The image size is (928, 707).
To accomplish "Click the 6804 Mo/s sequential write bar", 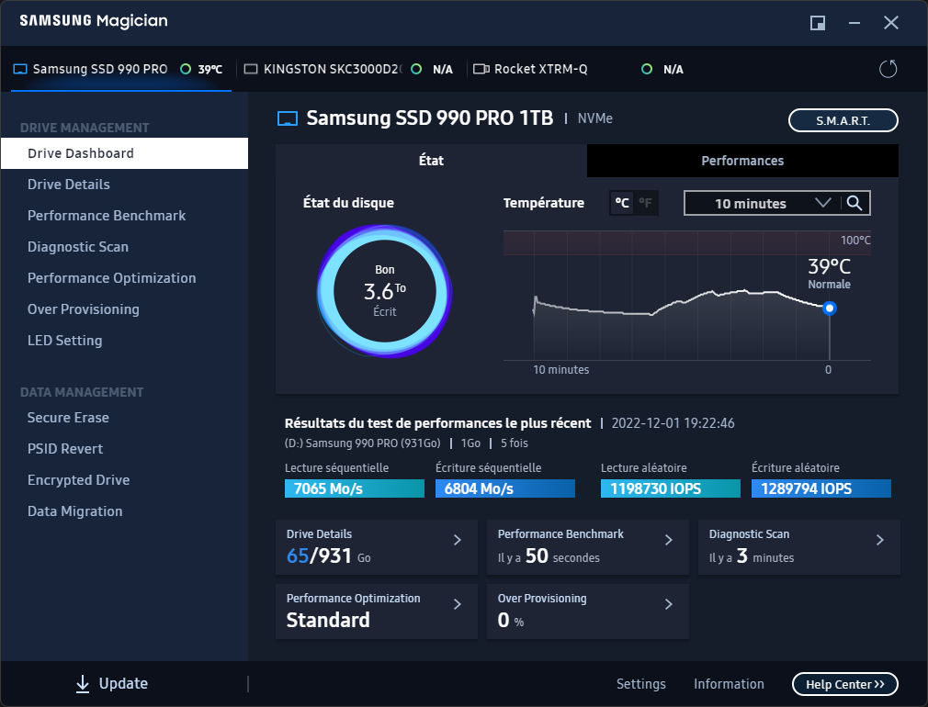I will click(504, 488).
